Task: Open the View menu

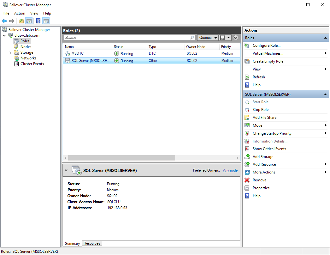Action: point(34,13)
